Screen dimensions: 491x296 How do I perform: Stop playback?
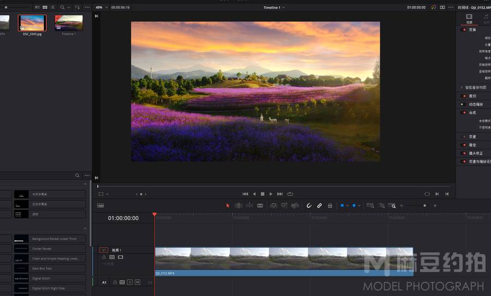[x=262, y=194]
